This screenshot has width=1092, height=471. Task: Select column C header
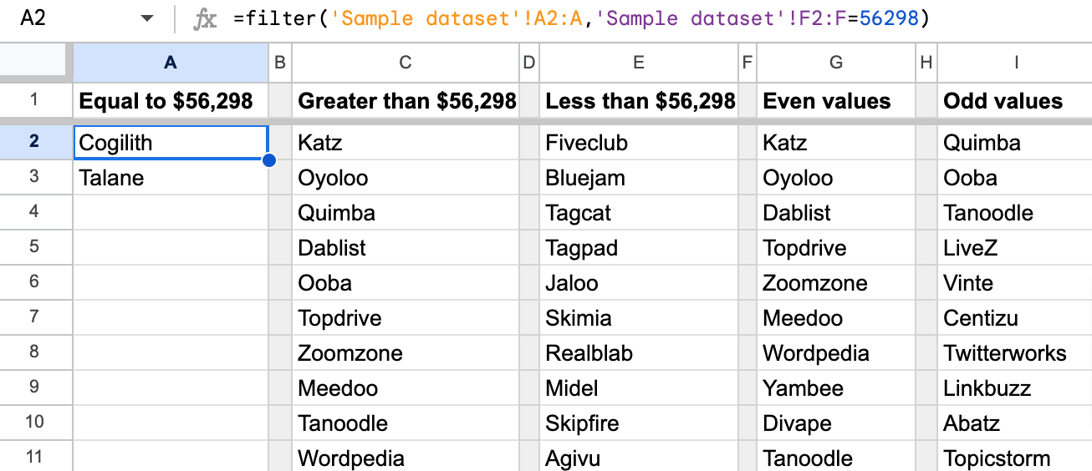point(405,62)
